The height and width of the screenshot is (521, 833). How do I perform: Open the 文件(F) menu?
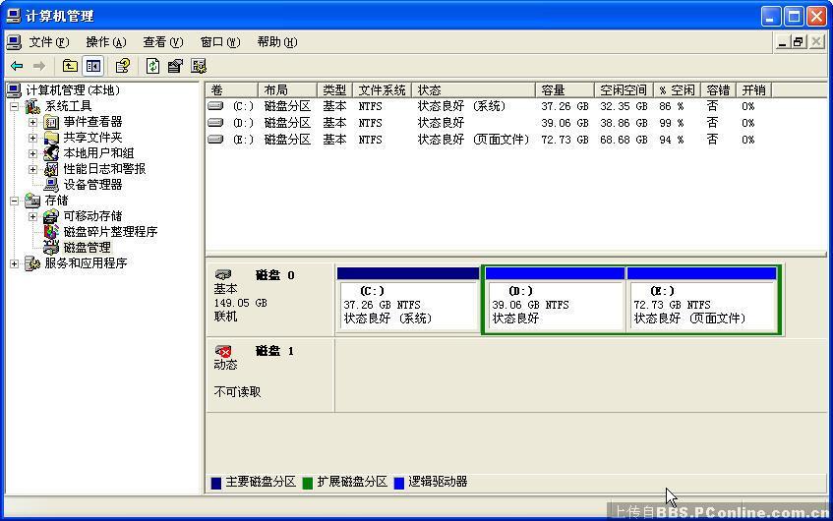(49, 42)
